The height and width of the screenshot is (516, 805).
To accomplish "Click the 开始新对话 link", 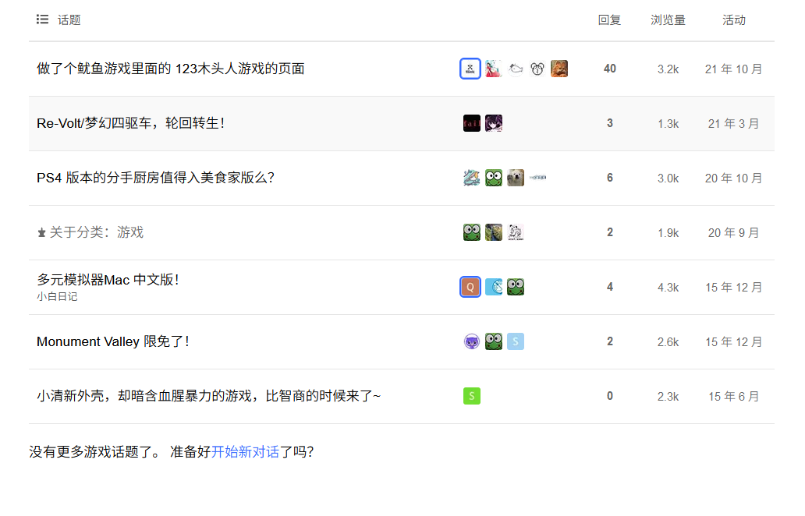I will click(245, 452).
